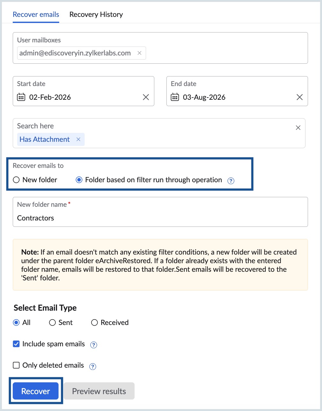Clear the Start date value
322x411 pixels.
[146, 97]
